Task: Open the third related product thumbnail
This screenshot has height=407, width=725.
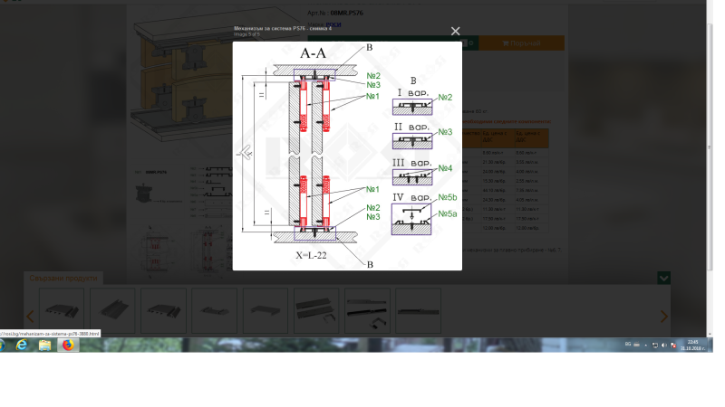Action: (163, 310)
